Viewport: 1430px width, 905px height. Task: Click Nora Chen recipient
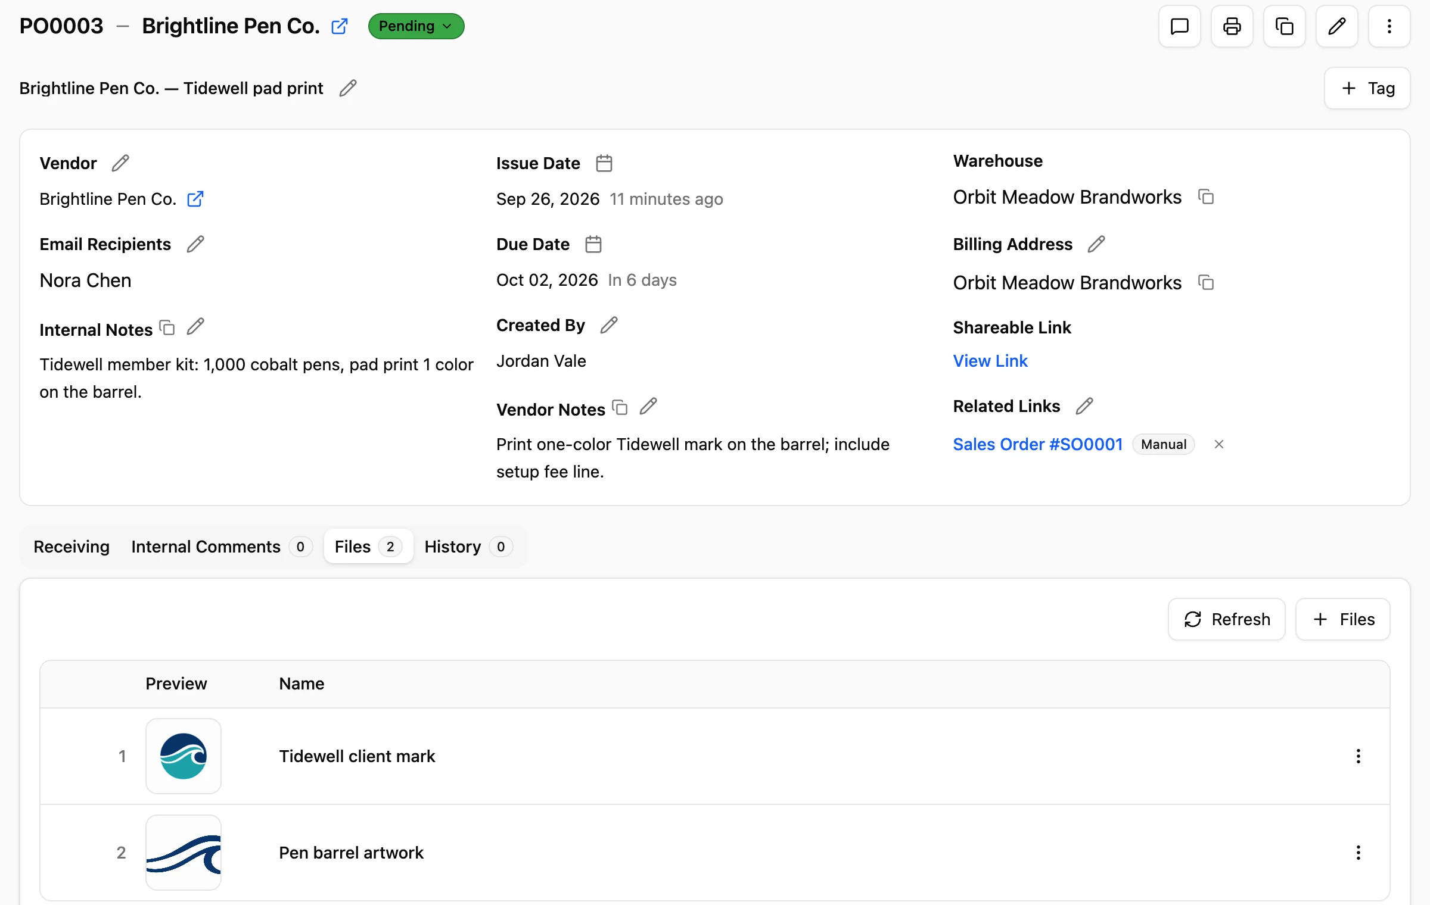[x=85, y=280]
